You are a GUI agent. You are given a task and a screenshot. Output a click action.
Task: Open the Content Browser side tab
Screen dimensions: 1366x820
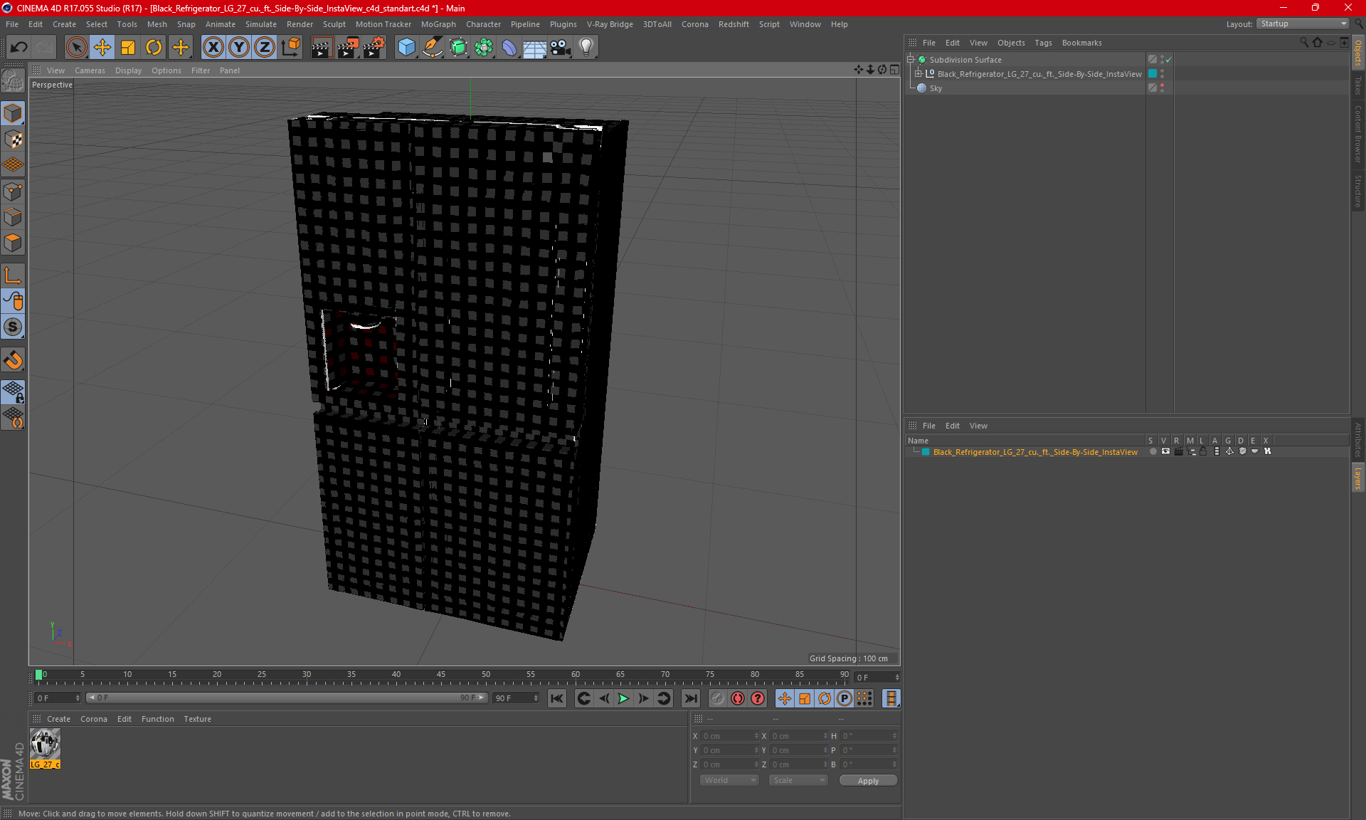point(1358,134)
